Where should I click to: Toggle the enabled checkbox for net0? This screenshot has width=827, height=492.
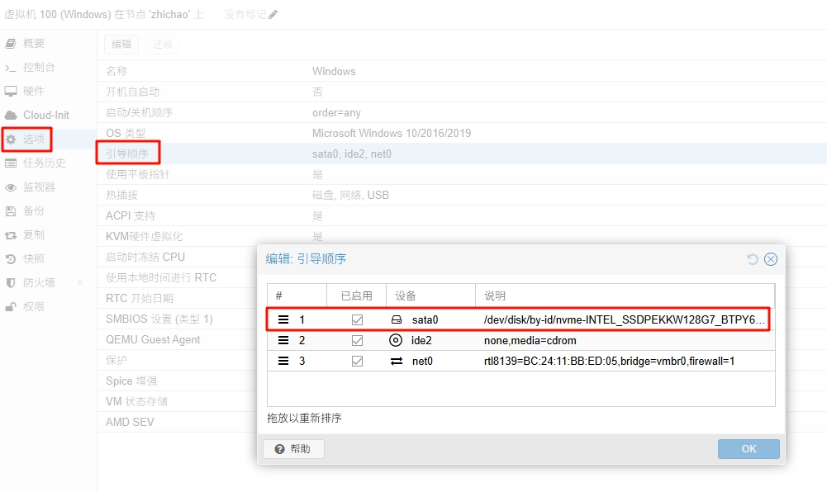point(357,361)
